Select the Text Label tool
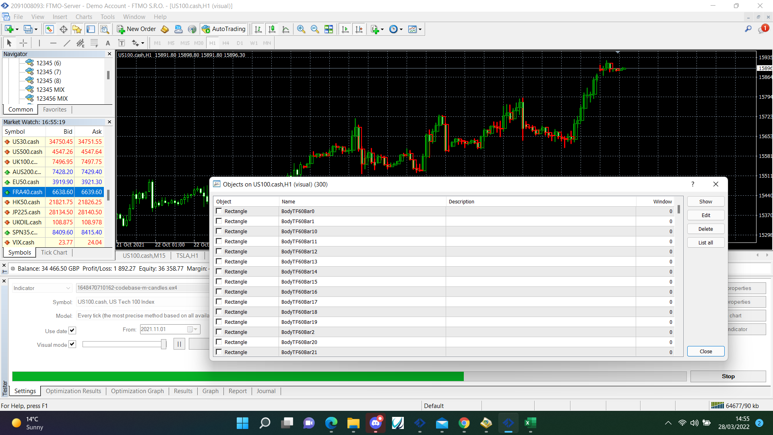The height and width of the screenshot is (435, 773). tap(122, 43)
